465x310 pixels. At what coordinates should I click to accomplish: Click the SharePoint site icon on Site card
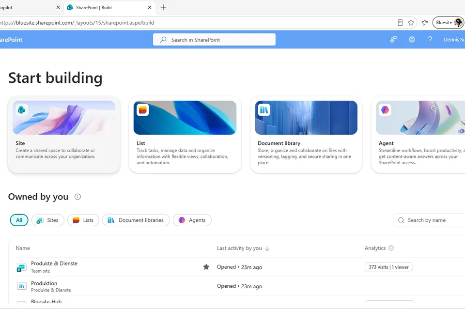pos(21,110)
